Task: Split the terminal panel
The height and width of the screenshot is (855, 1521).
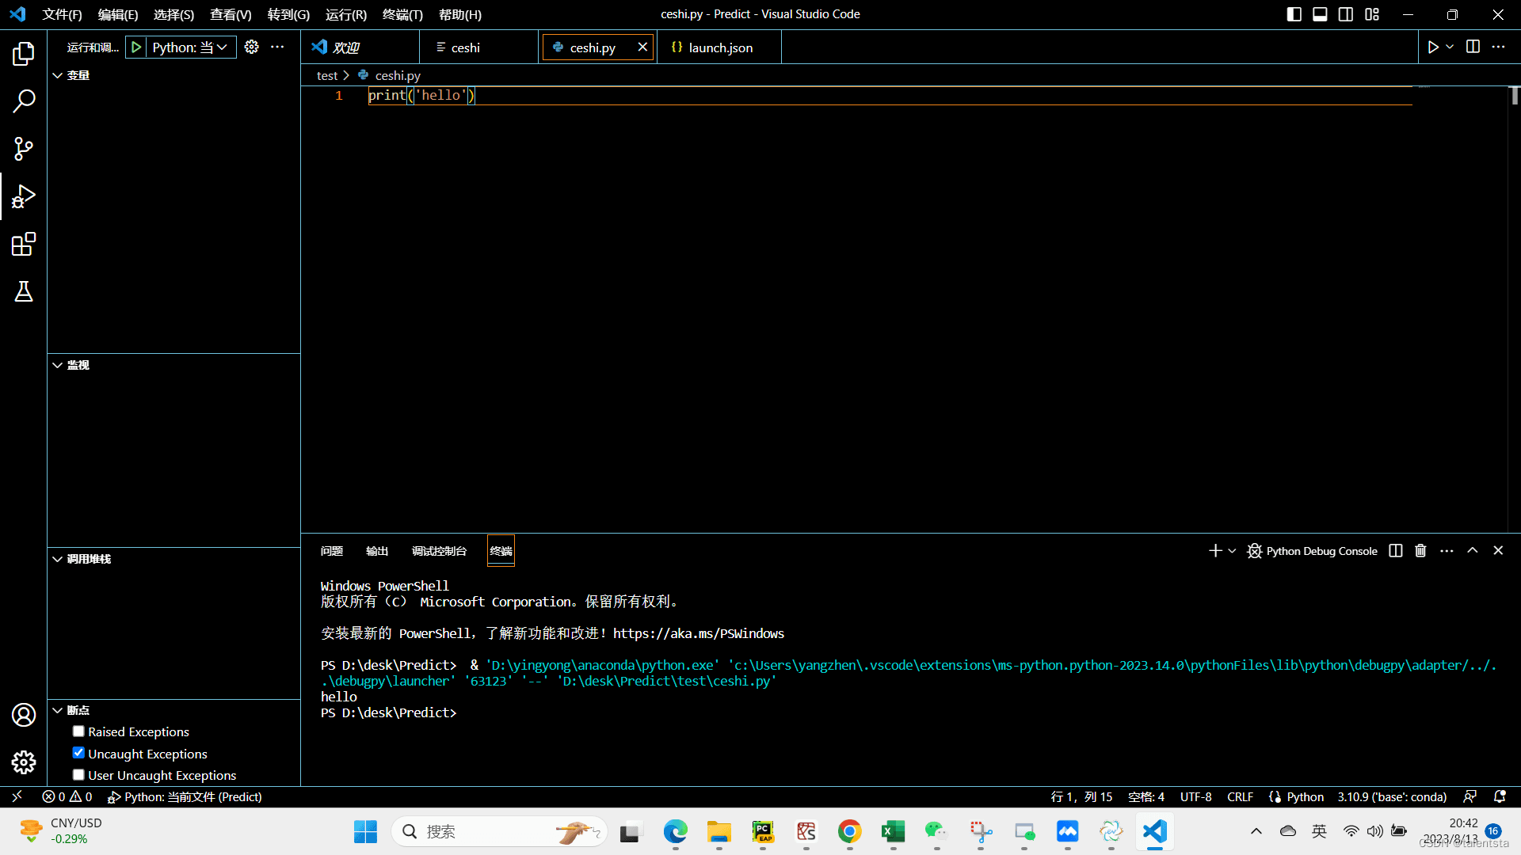Action: [x=1396, y=550]
